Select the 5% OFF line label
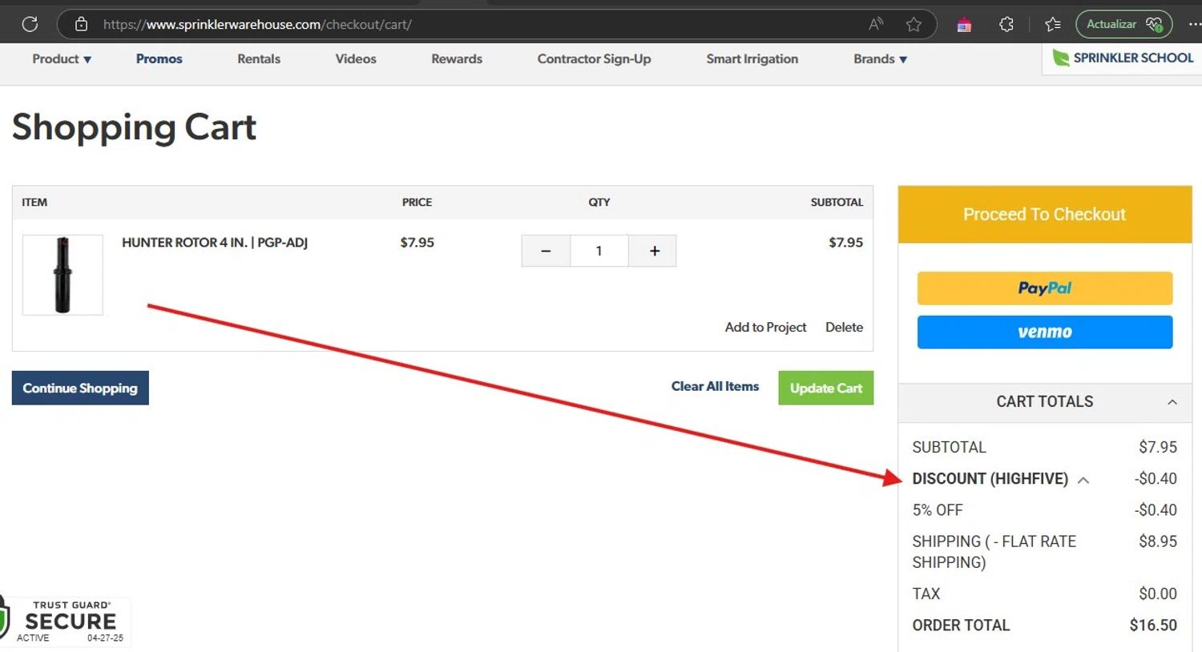This screenshot has width=1202, height=652. point(938,510)
